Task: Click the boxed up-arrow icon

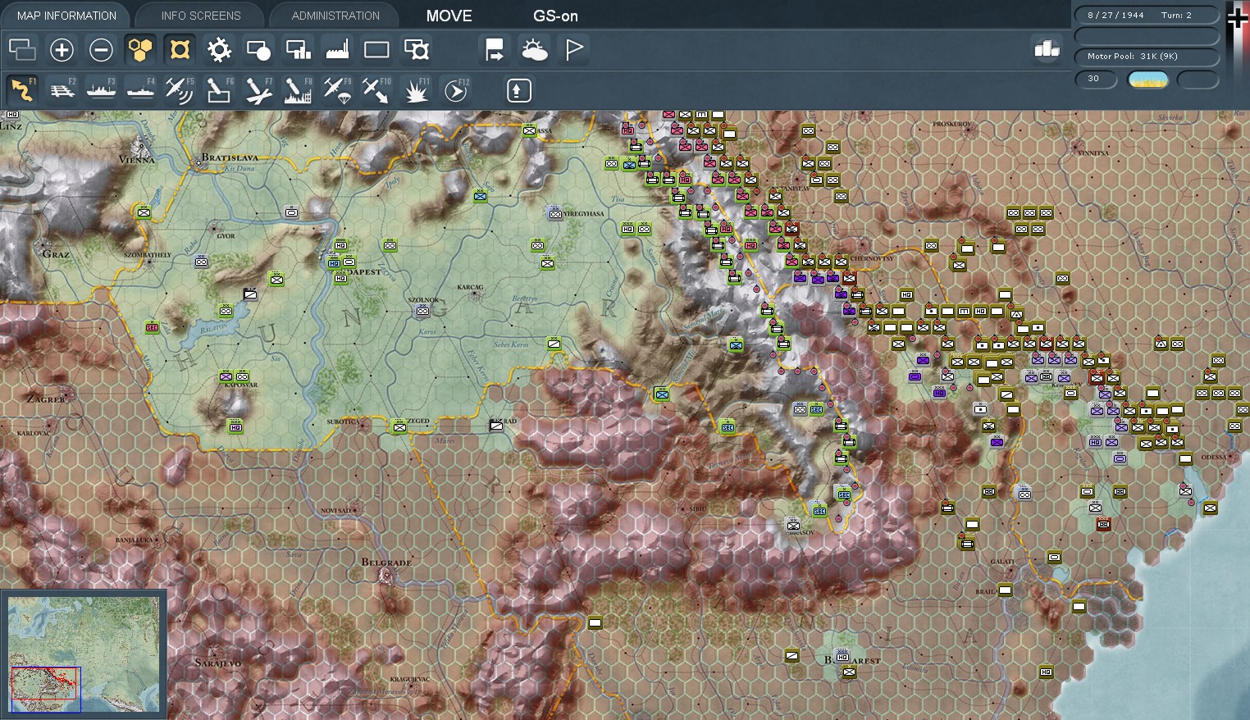Action: tap(518, 90)
